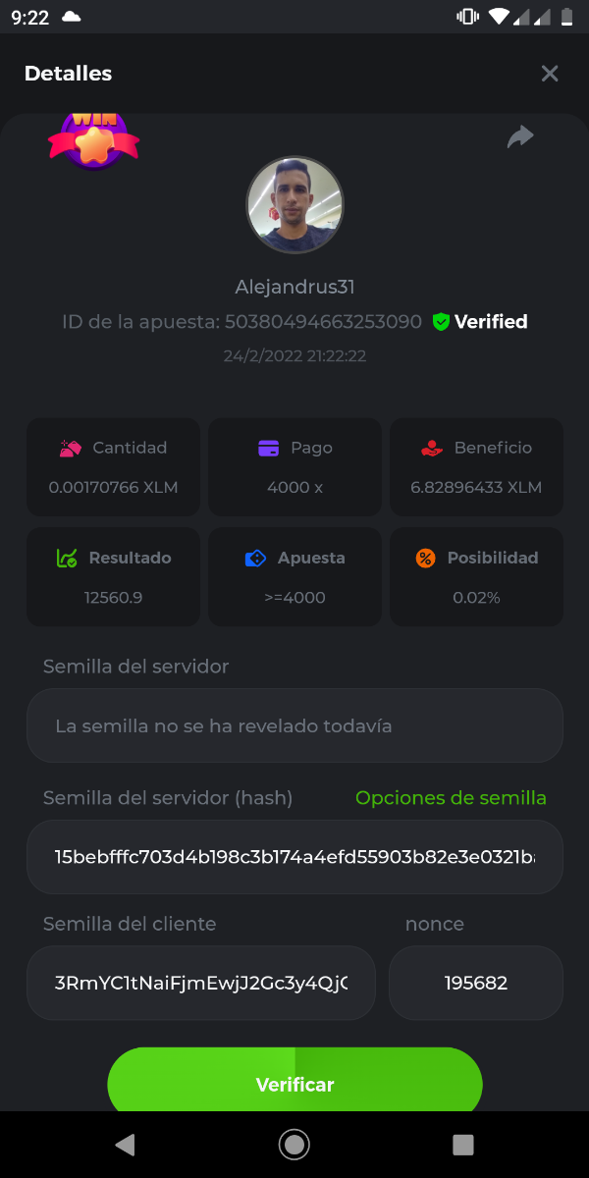589x1178 pixels.
Task: Open Alejandrus31 profile photo
Action: pyautogui.click(x=294, y=205)
